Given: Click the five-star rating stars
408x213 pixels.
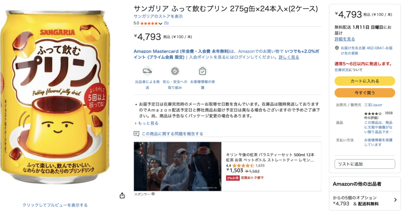Looking at the screenshot, I should [x=149, y=23].
